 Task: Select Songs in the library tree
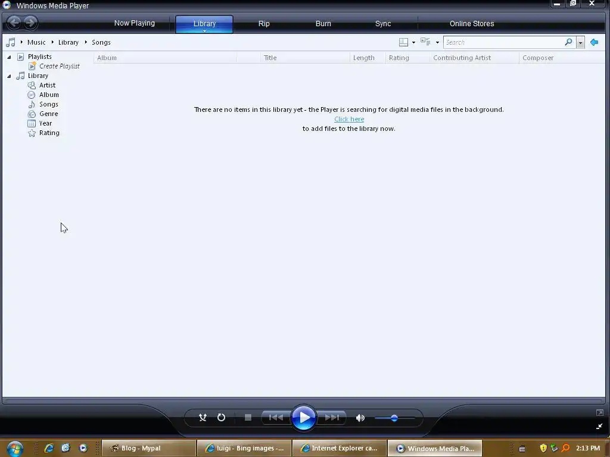(x=49, y=104)
